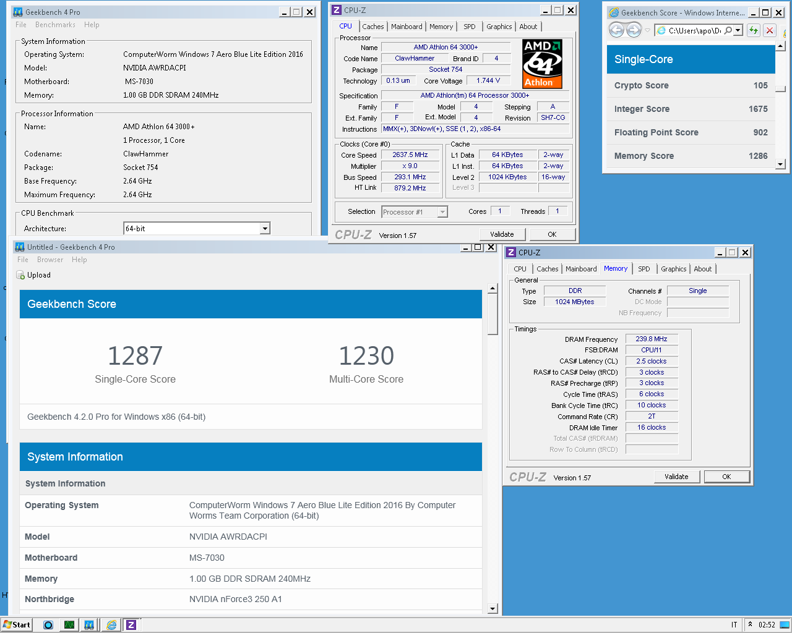Click the CPU-Z title icon in the Memory window
The image size is (792, 633).
click(x=511, y=252)
